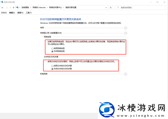Click the Forward navigation arrow
The image size is (168, 119).
click(7, 8)
